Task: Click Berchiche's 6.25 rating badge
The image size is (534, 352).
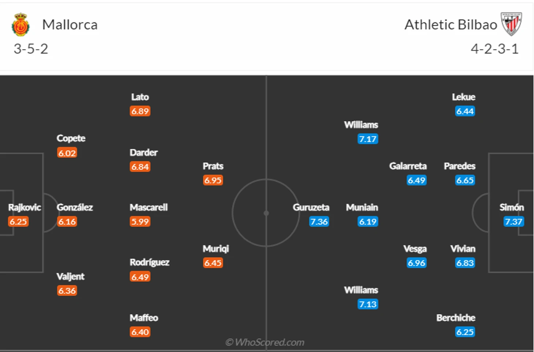Action: point(465,332)
